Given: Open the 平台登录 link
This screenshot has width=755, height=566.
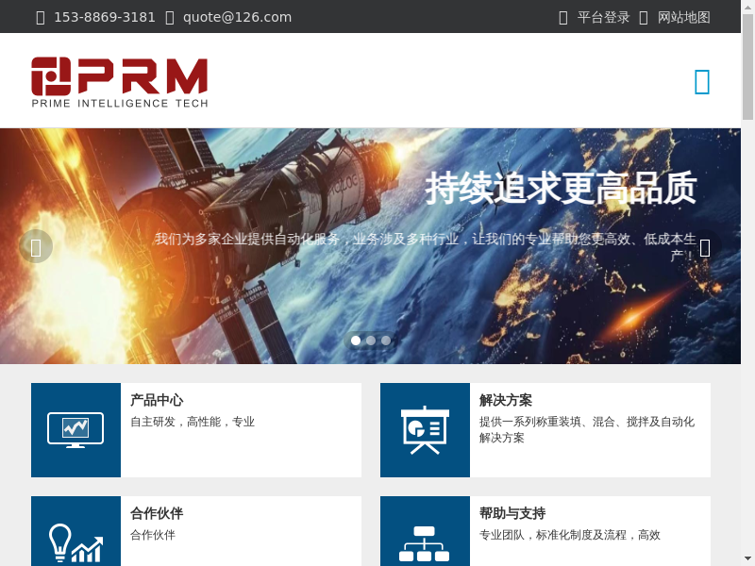Looking at the screenshot, I should (603, 17).
